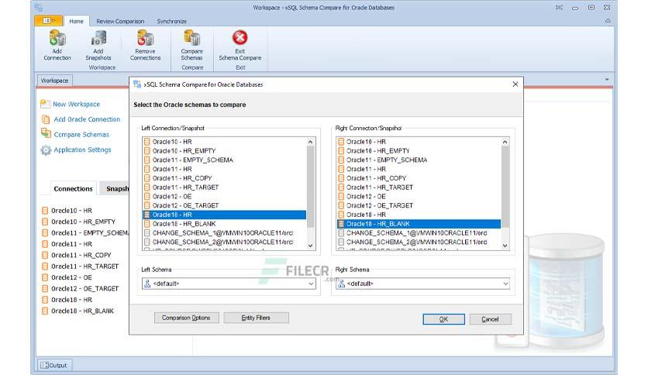Click the Exit Schema Compare icon

pyautogui.click(x=240, y=38)
